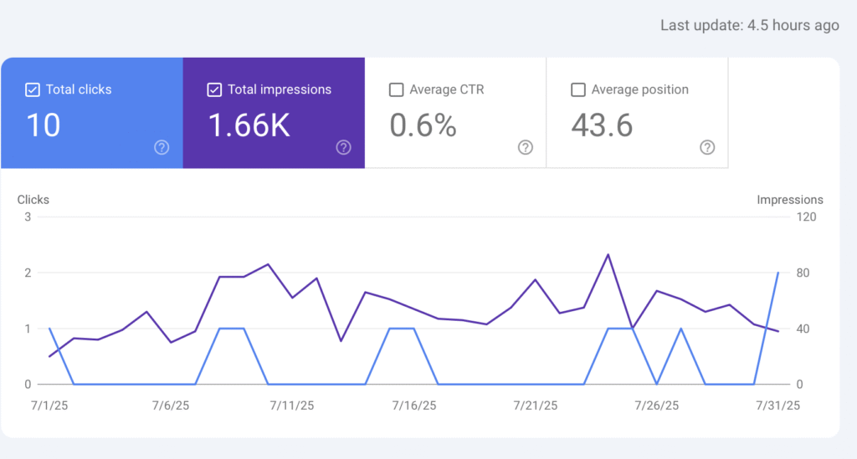Select the 43.6 average position value
The height and width of the screenshot is (459, 857).
[602, 125]
